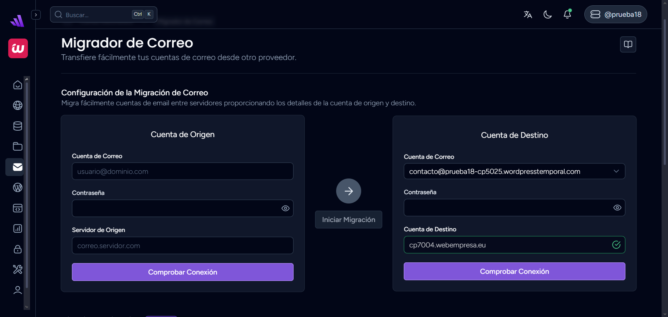Click the Servidor de Origen input field
This screenshot has height=317, width=668.
click(182, 246)
